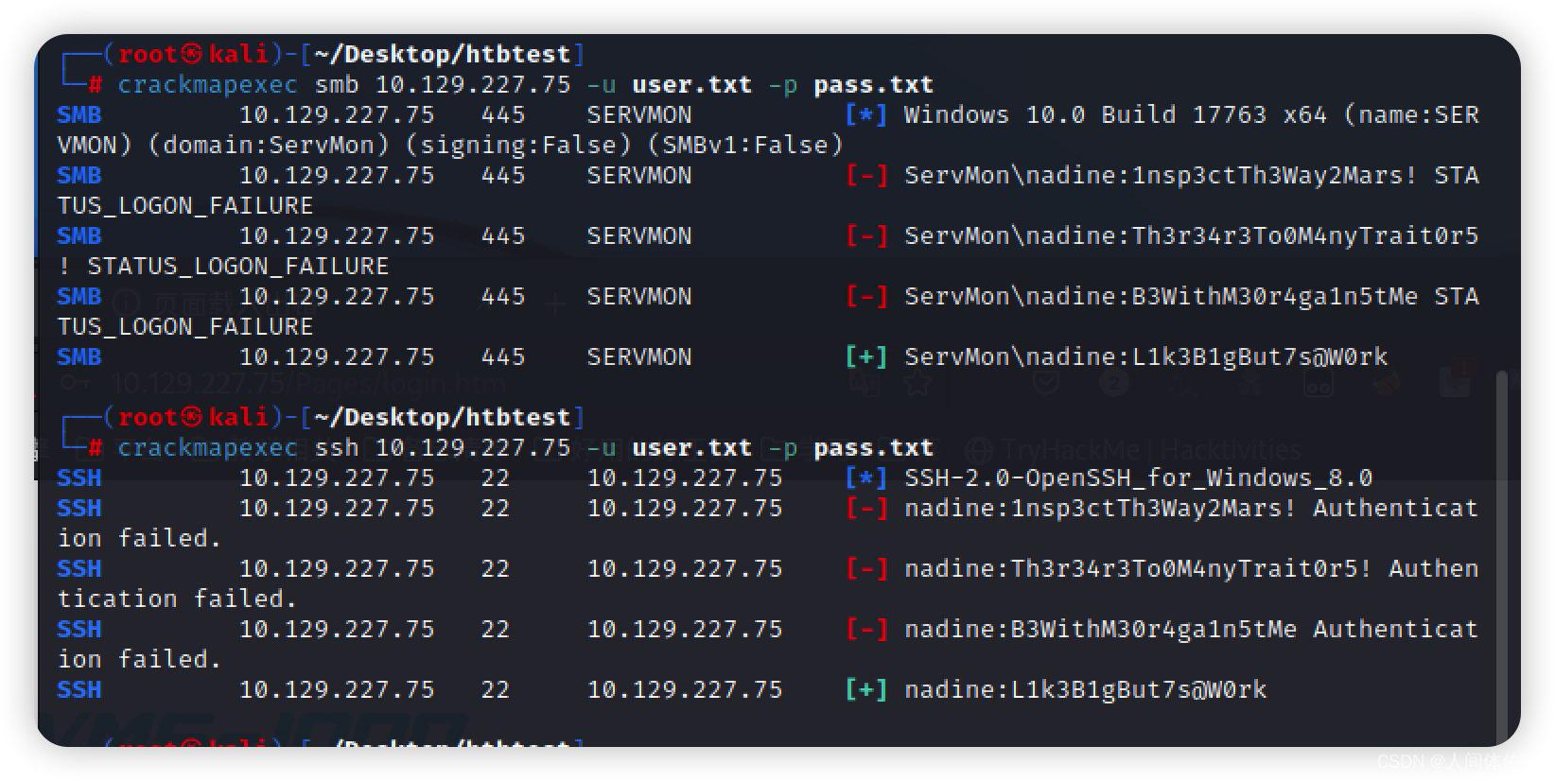Click pass.txt in the smb command
Screen dimensions: 1555x781
coord(873,85)
